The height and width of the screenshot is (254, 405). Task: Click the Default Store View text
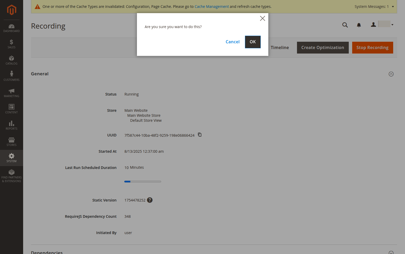click(146, 120)
